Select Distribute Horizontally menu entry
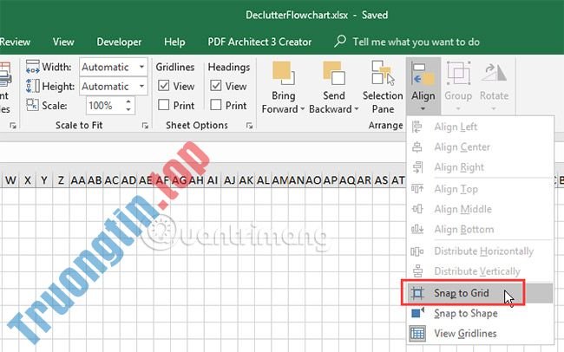 (x=481, y=251)
